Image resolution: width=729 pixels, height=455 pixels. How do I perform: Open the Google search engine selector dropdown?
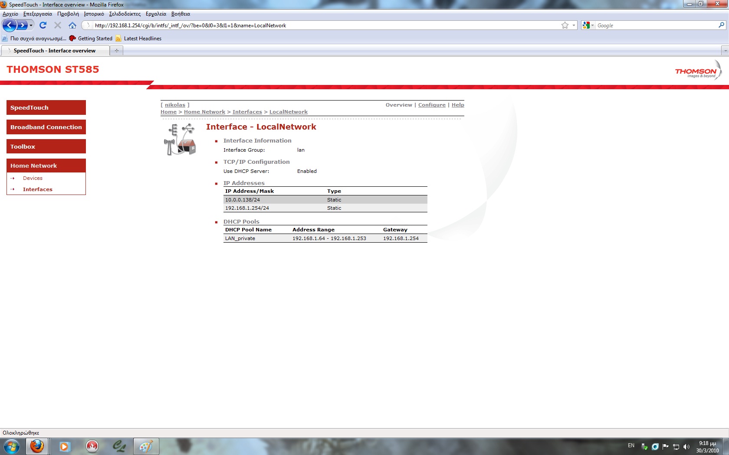[588, 26]
